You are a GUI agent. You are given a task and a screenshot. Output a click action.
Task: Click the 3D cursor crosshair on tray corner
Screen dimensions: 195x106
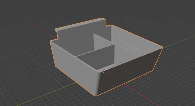coord(105,71)
